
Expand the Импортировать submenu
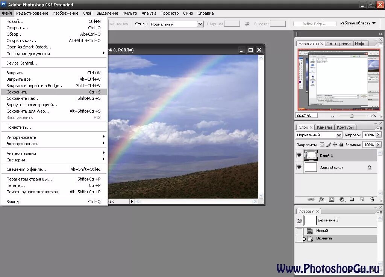104,137
